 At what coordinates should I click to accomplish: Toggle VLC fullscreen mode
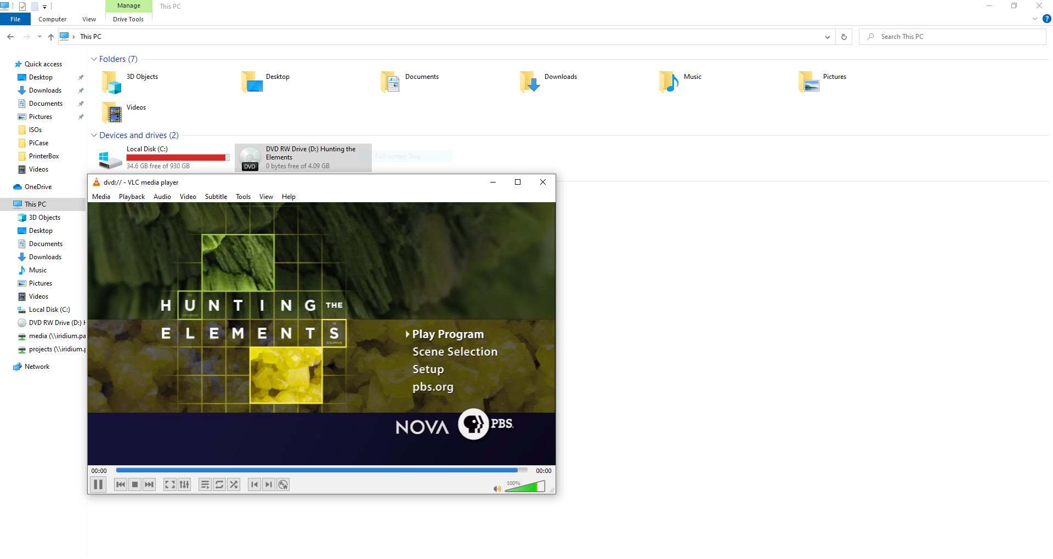pyautogui.click(x=170, y=484)
